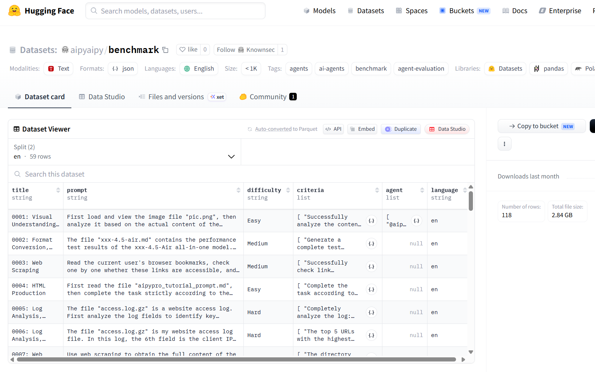Open Spaces in the top navigation
Viewport: 595px width, 372px height.
[412, 11]
